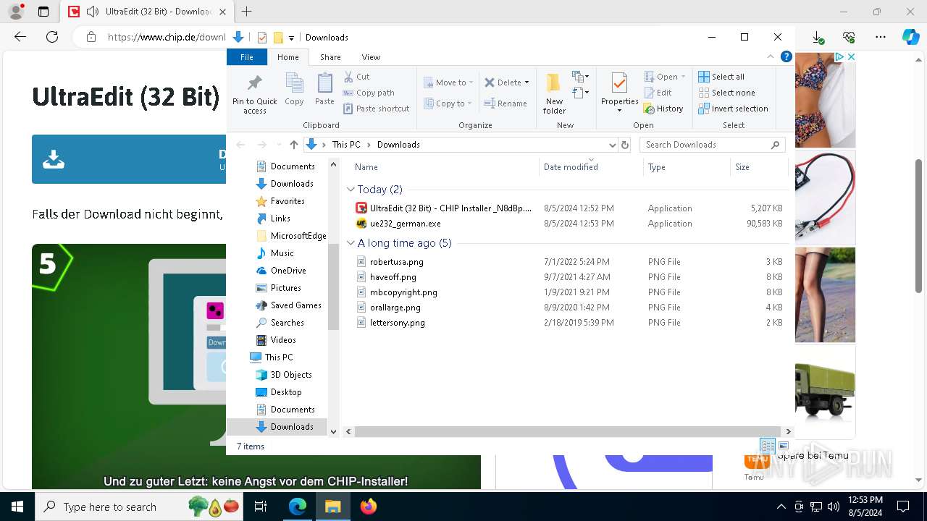927x521 pixels.
Task: Click the horizontal scrollbar in file list
Action: click(x=568, y=431)
